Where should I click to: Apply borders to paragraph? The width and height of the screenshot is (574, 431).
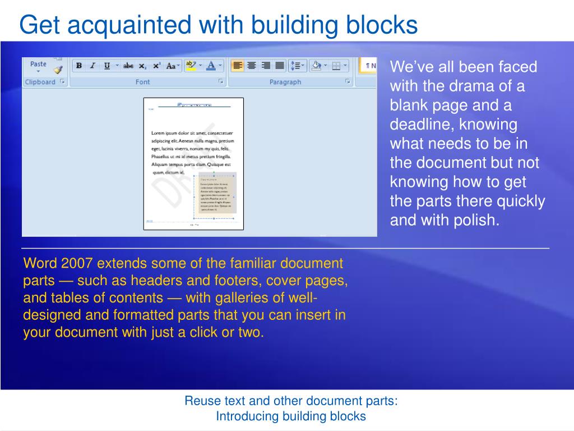pyautogui.click(x=336, y=66)
